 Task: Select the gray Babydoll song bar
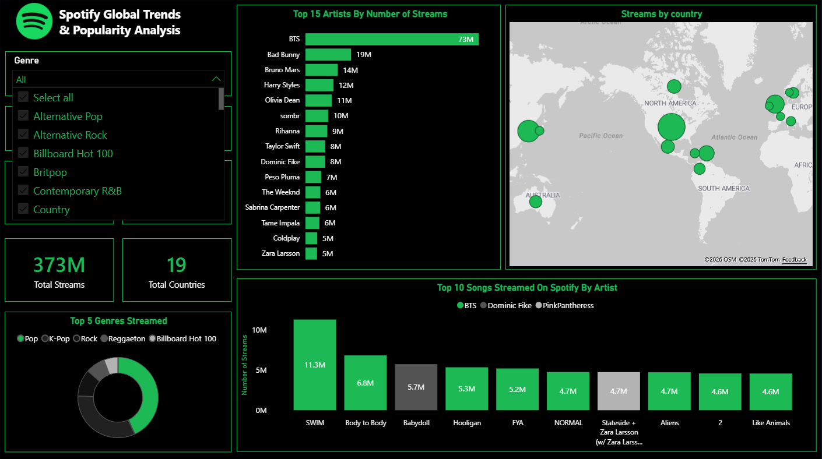pos(416,387)
